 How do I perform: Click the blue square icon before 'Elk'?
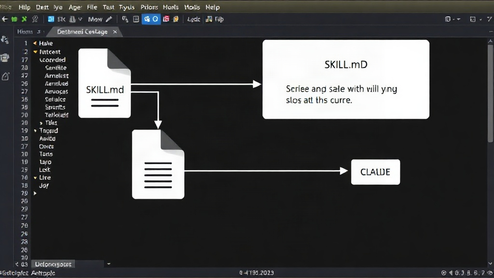[51, 19]
